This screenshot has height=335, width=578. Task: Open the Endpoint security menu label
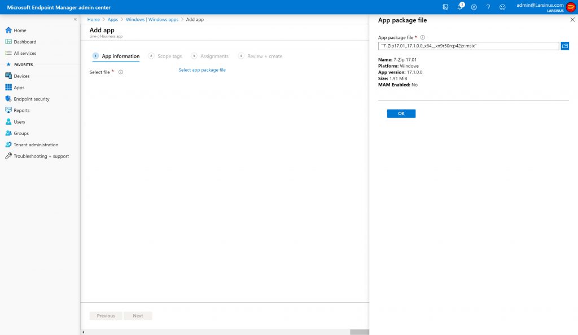point(32,99)
